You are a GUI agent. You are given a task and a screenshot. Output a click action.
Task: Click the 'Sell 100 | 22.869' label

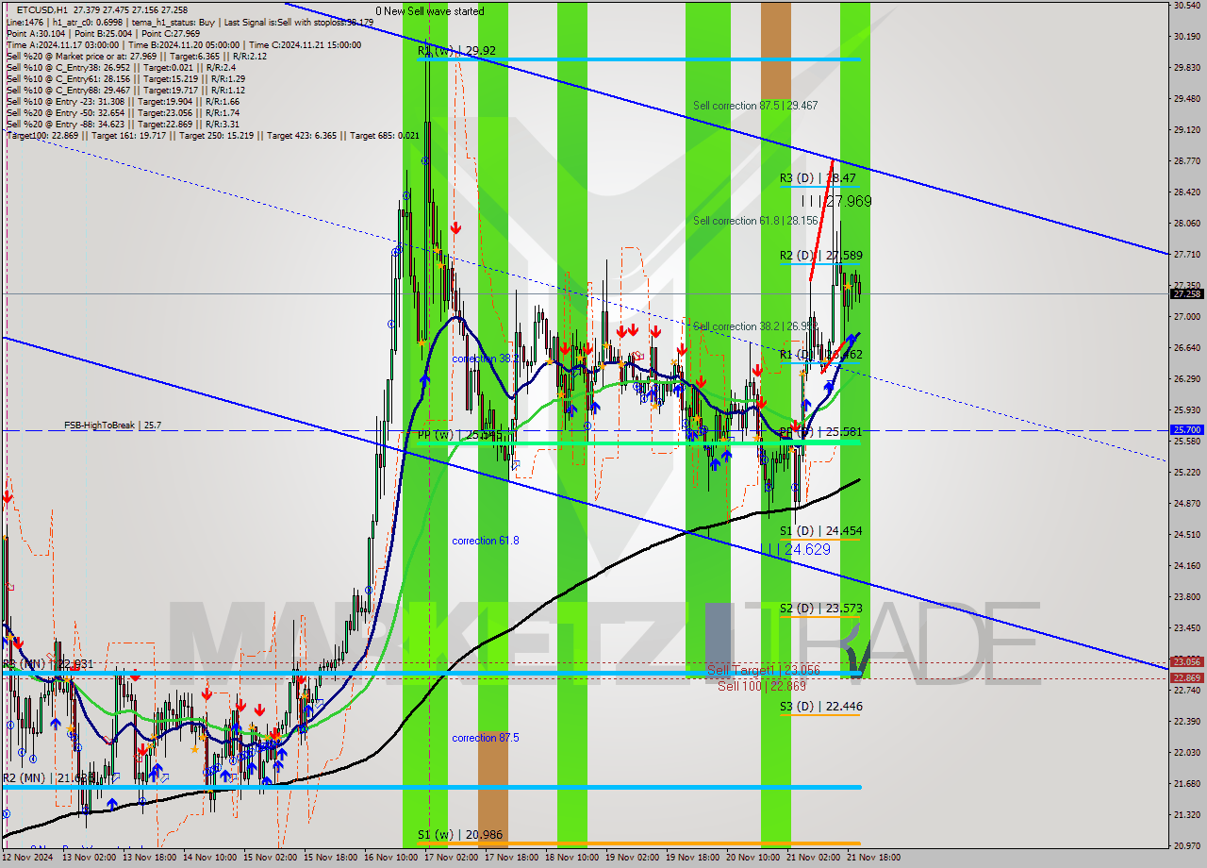762,686
